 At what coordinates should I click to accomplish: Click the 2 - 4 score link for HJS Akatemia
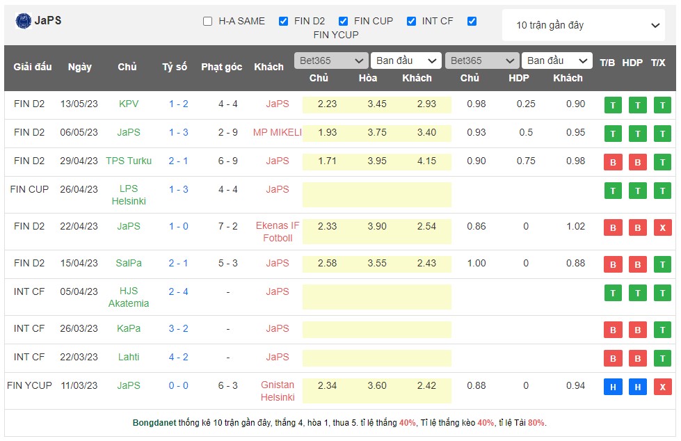tap(178, 291)
